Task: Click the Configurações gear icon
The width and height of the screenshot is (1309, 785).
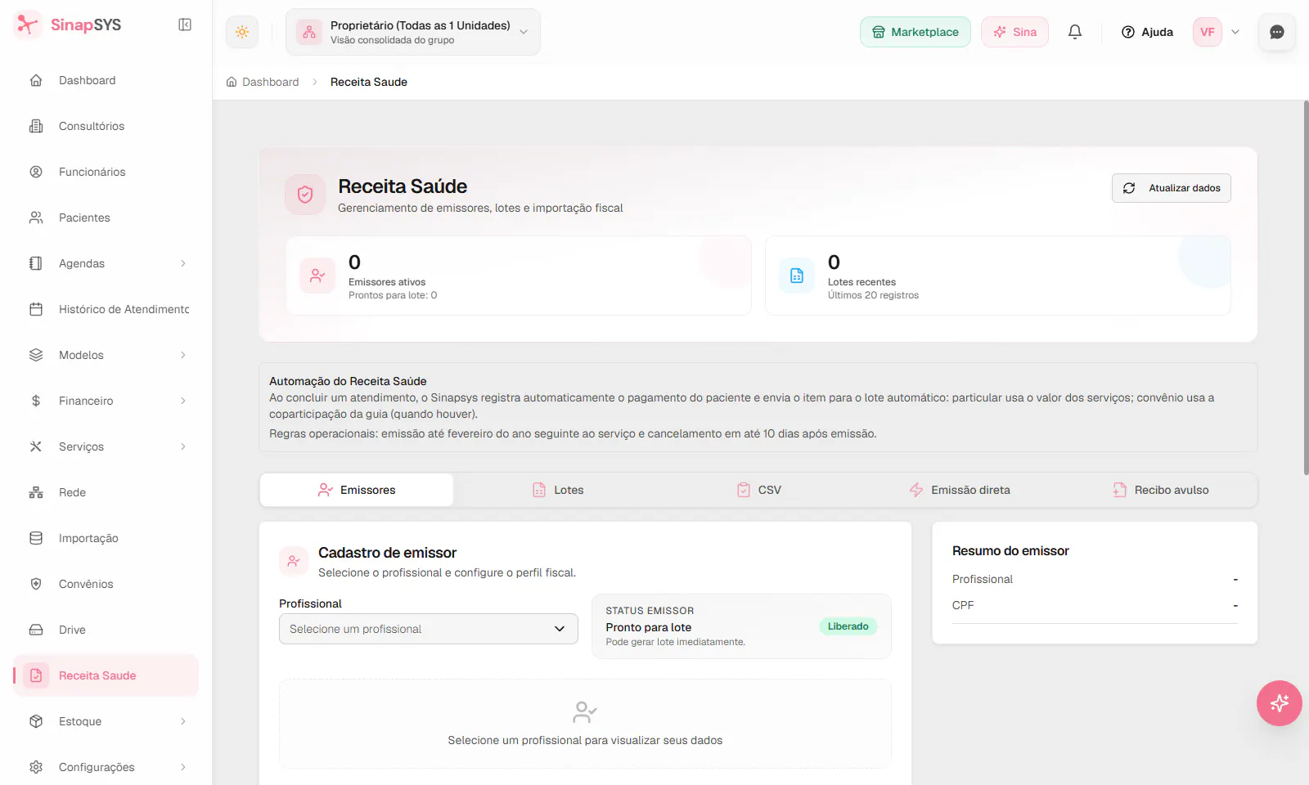Action: click(36, 767)
